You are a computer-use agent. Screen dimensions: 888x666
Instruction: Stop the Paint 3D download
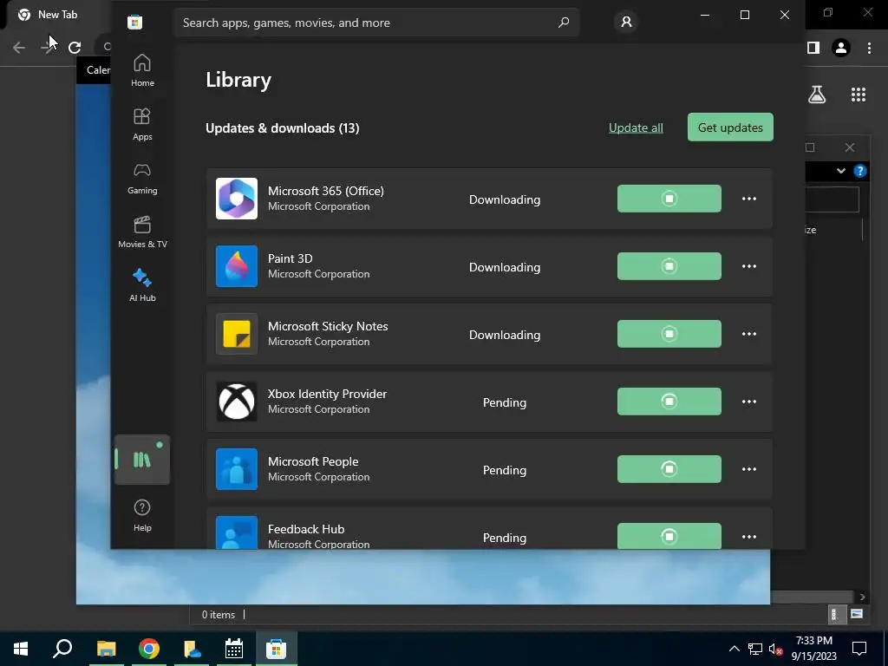(669, 266)
